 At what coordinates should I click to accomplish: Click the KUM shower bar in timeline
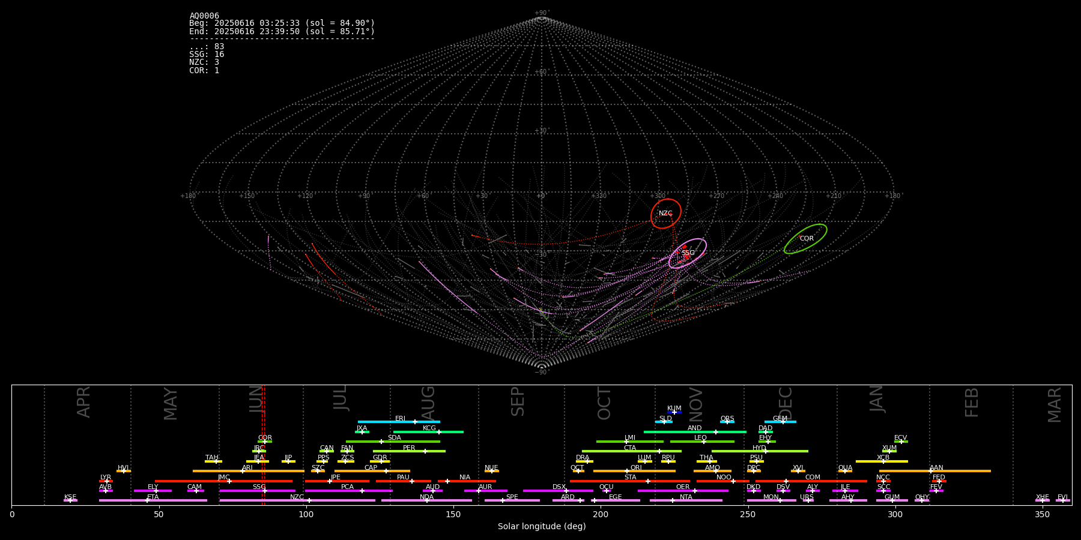[674, 412]
